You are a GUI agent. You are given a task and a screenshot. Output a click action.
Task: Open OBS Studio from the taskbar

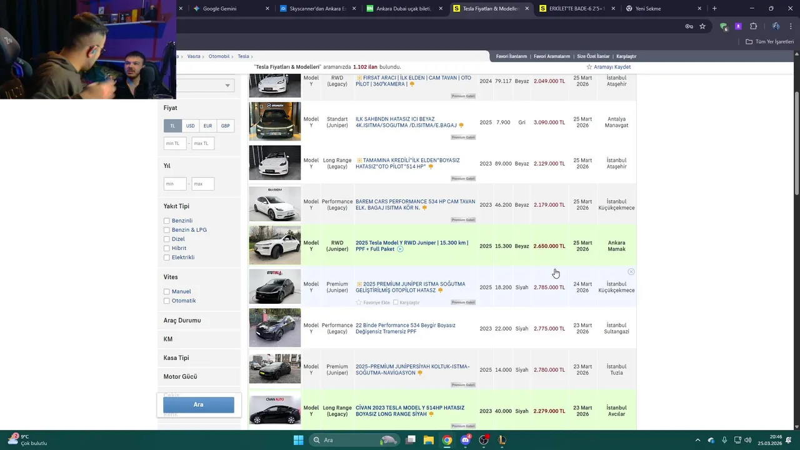point(484,440)
